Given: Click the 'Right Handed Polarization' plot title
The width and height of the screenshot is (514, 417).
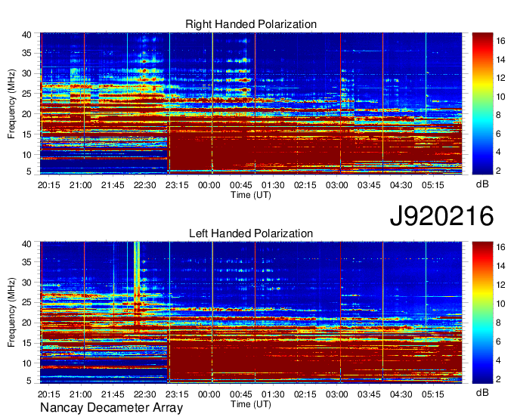Looking at the screenshot, I should [x=251, y=24].
